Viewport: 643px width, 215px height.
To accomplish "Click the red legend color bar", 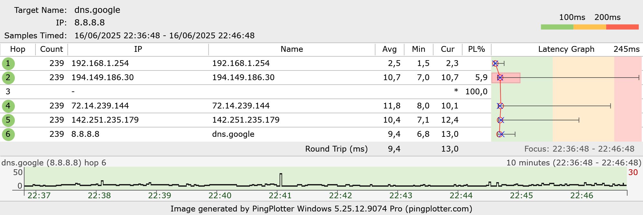I will [622, 27].
